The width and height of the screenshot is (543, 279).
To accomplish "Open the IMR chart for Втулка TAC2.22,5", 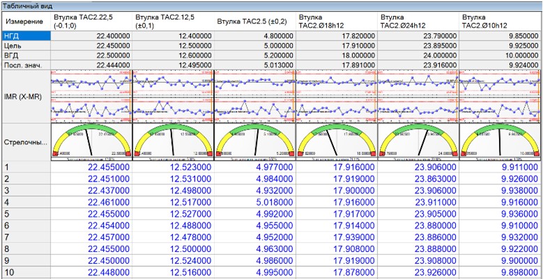I will pyautogui.click(x=91, y=95).
